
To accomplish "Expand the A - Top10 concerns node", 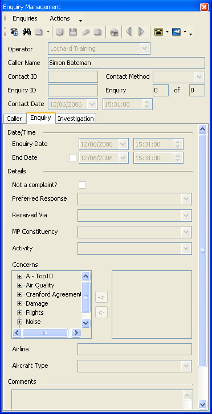I will 19,276.
